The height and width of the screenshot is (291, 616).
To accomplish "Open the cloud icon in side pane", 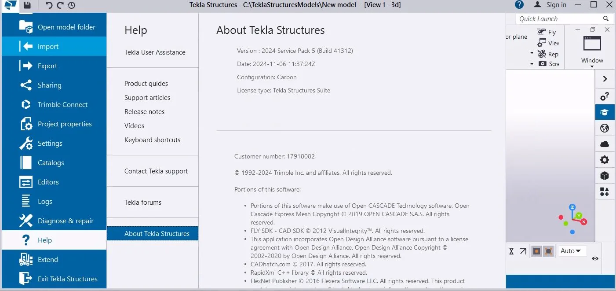I will 605,144.
